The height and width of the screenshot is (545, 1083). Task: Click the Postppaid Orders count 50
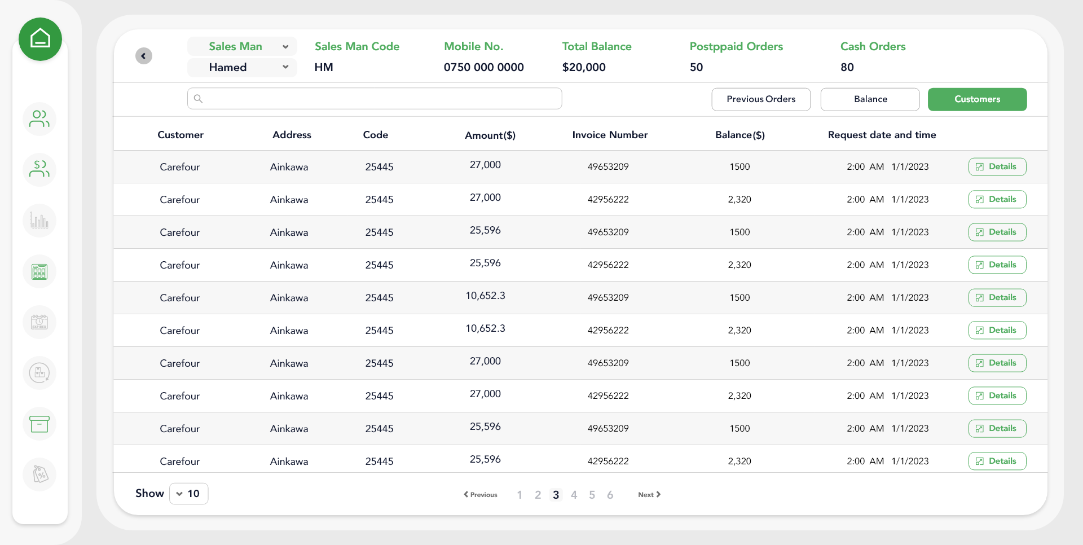tap(697, 67)
